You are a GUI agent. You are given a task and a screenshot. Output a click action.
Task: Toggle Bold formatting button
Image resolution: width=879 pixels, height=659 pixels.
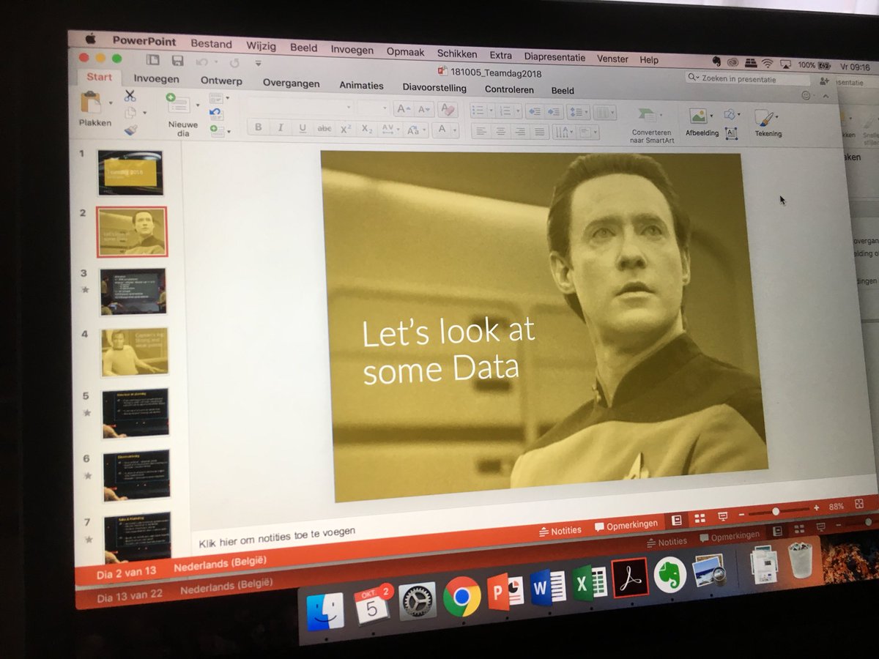pos(258,127)
